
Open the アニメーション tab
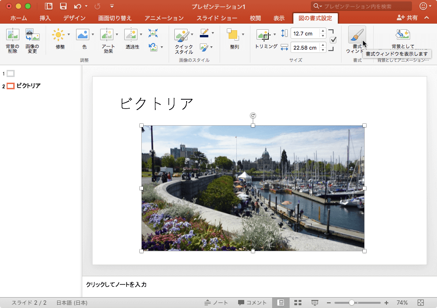pyautogui.click(x=164, y=18)
